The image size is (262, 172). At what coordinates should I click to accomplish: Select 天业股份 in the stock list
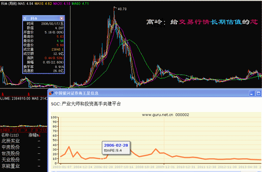(x=11, y=160)
